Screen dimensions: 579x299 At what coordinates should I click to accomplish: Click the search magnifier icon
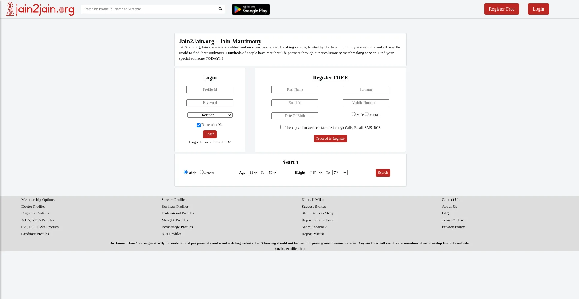click(220, 9)
